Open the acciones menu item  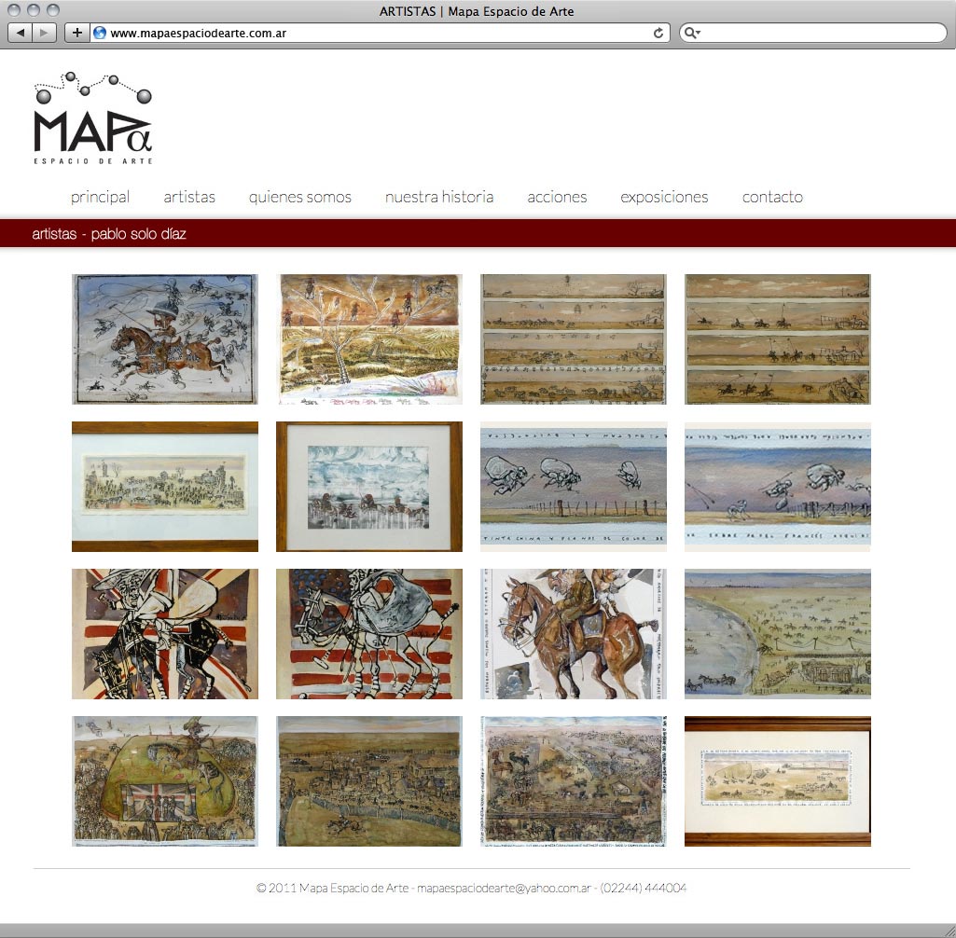point(557,197)
